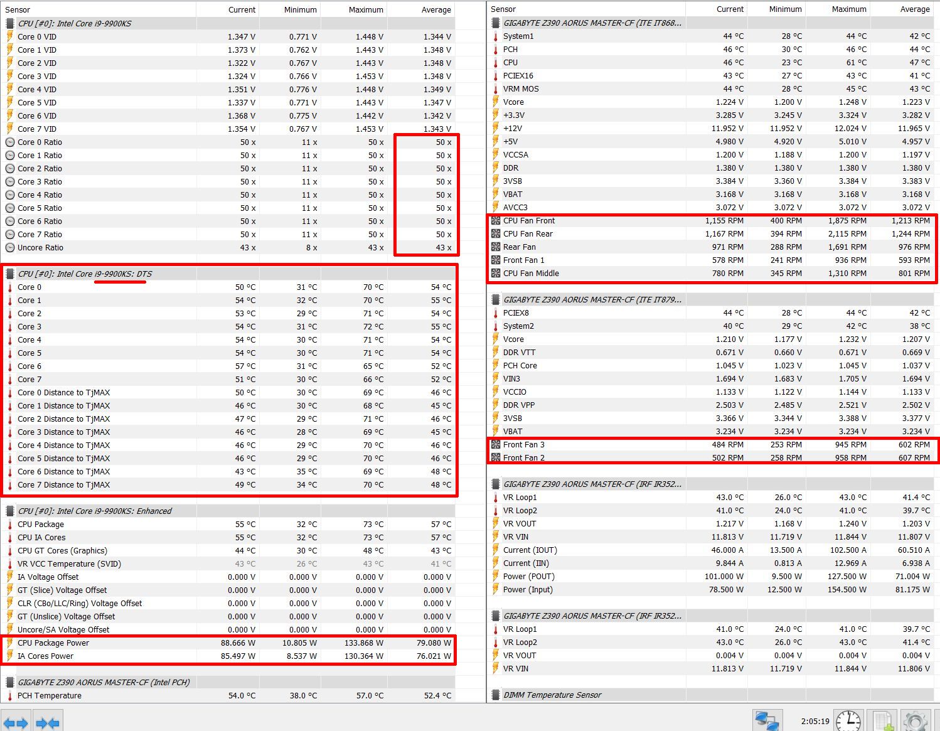Click the thermometer icon beside VRM MOS
The width and height of the screenshot is (940, 731).
click(x=496, y=89)
